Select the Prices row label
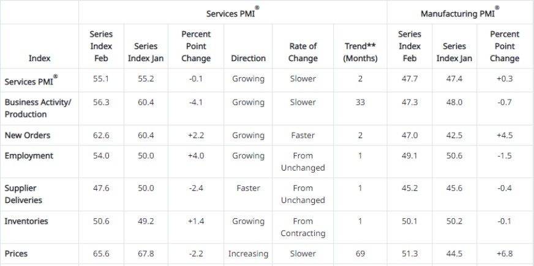 point(16,254)
